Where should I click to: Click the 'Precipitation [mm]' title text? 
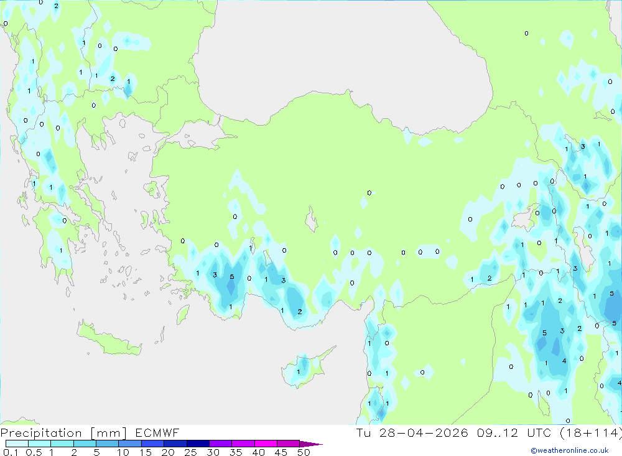pyautogui.click(x=63, y=432)
